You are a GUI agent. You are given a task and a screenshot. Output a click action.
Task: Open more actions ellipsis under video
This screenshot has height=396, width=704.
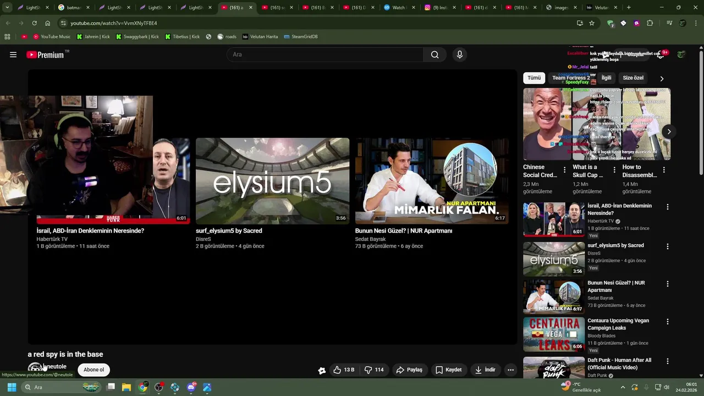pyautogui.click(x=510, y=370)
